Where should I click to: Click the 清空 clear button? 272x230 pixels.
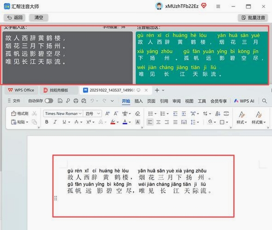[38, 18]
